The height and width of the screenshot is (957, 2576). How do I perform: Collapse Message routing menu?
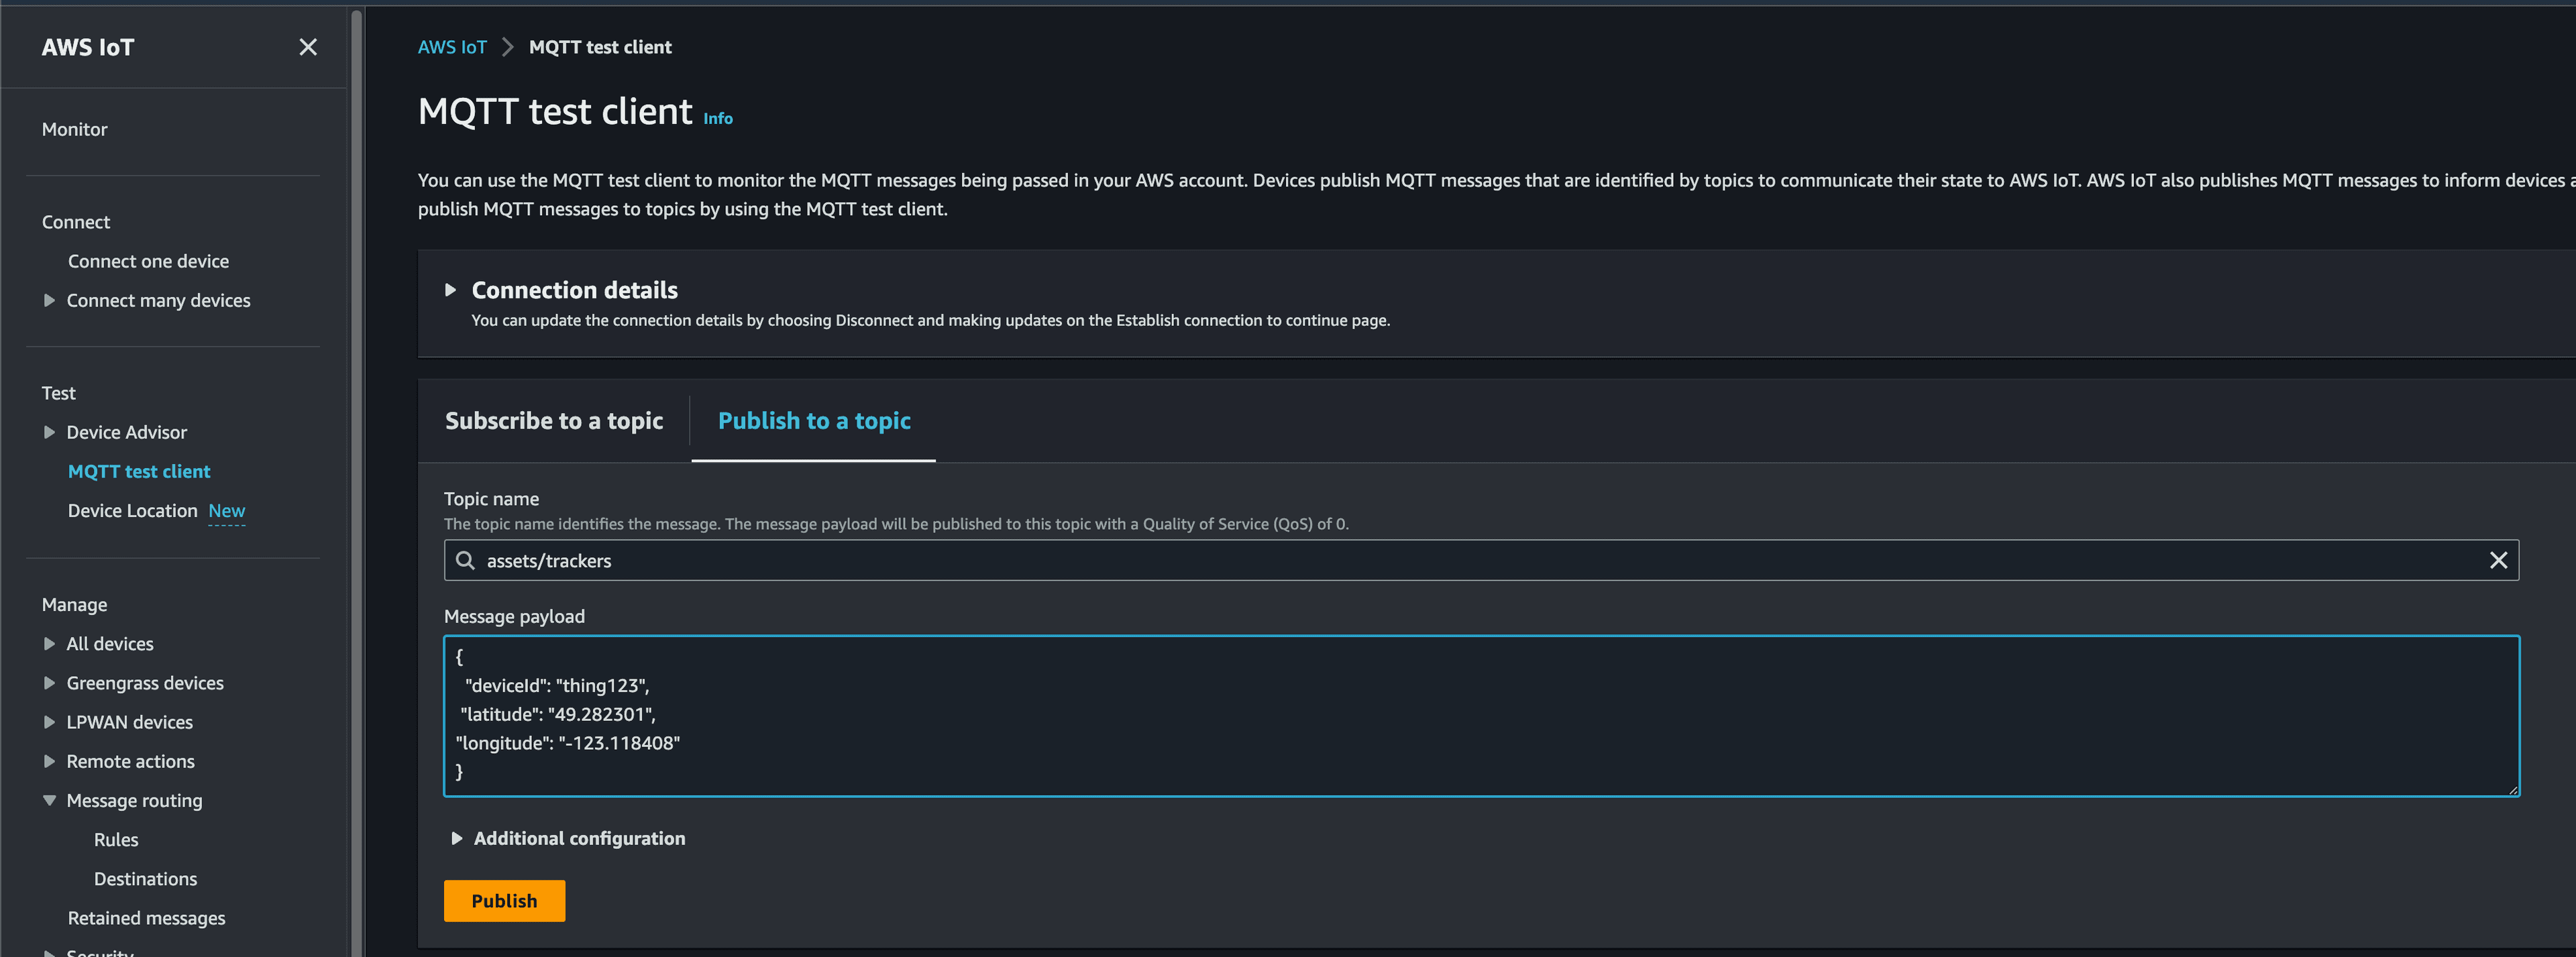tap(49, 800)
